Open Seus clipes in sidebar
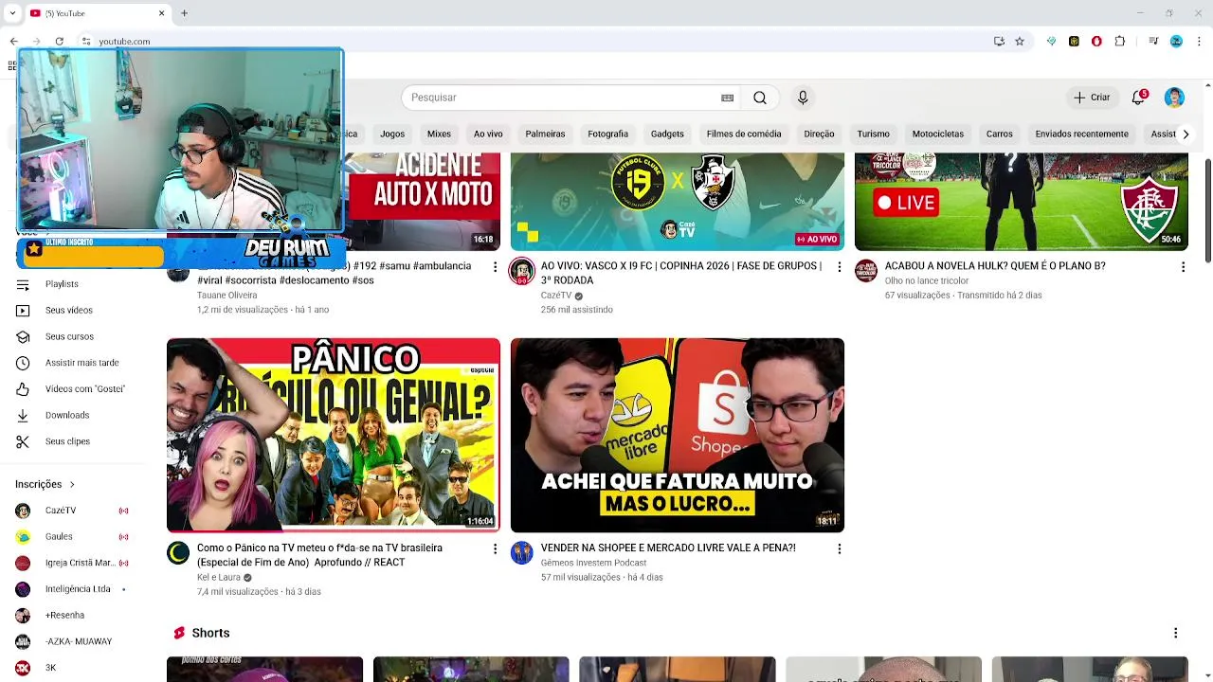1213x682 pixels. tap(67, 441)
